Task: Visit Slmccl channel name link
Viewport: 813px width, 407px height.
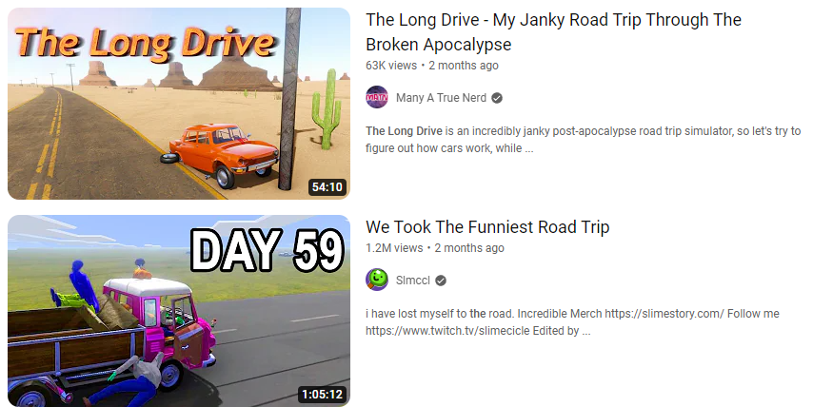Action: coord(413,281)
